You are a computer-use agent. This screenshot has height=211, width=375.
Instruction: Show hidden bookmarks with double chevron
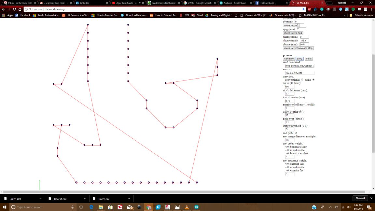click(x=344, y=15)
